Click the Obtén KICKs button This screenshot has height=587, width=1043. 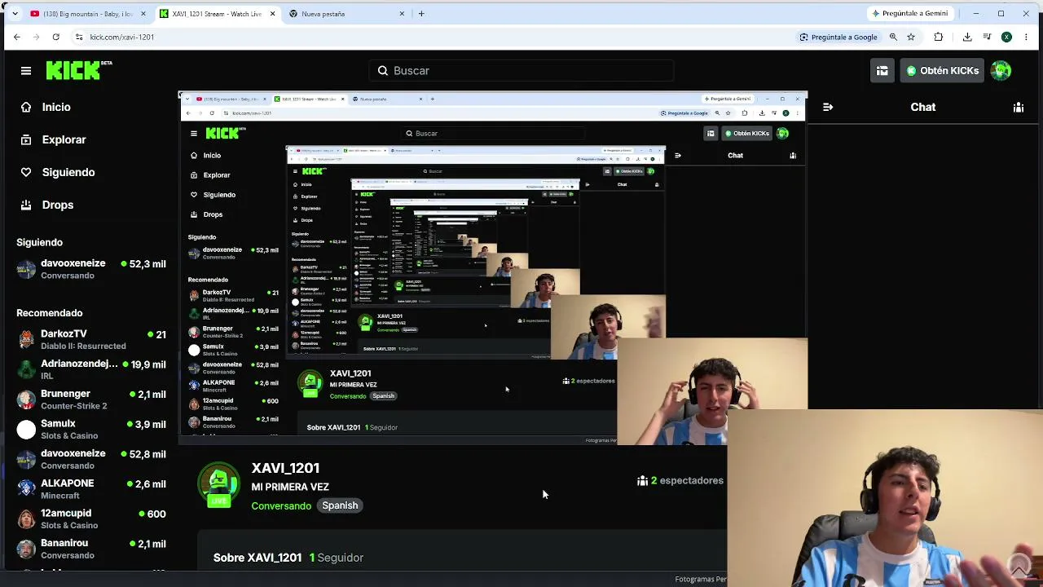[x=942, y=71]
